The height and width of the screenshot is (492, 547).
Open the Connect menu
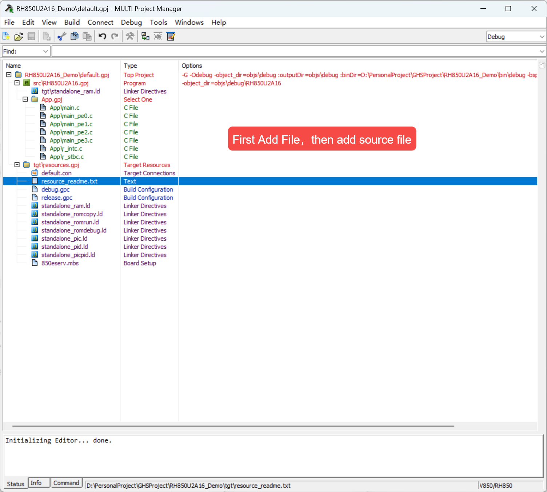pos(100,22)
